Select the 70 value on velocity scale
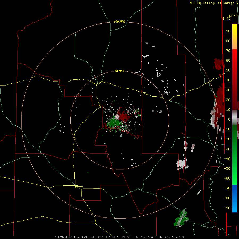Screen dimensions: 239x239 point(228,51)
